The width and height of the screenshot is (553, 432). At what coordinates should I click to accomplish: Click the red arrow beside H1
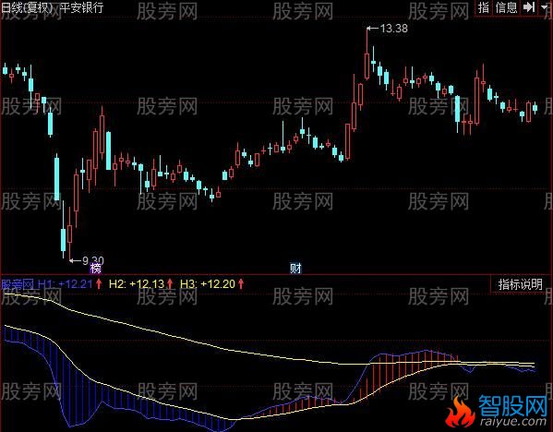(x=99, y=284)
